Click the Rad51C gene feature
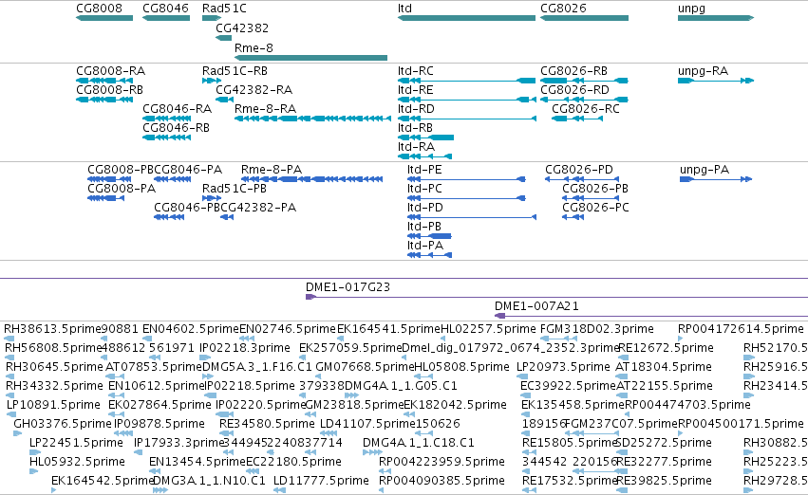The width and height of the screenshot is (808, 495). 212,18
